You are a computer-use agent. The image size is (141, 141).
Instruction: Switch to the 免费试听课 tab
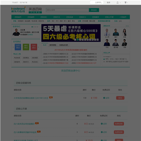click(63, 45)
